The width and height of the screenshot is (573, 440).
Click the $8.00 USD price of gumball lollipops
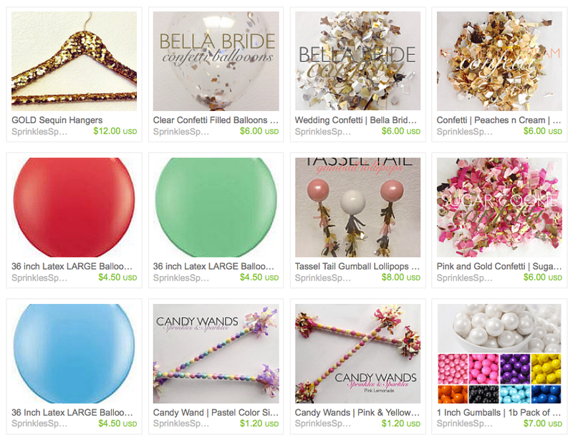pyautogui.click(x=401, y=277)
